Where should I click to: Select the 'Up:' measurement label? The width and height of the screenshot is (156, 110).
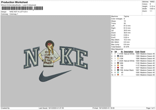click(x=113, y=30)
